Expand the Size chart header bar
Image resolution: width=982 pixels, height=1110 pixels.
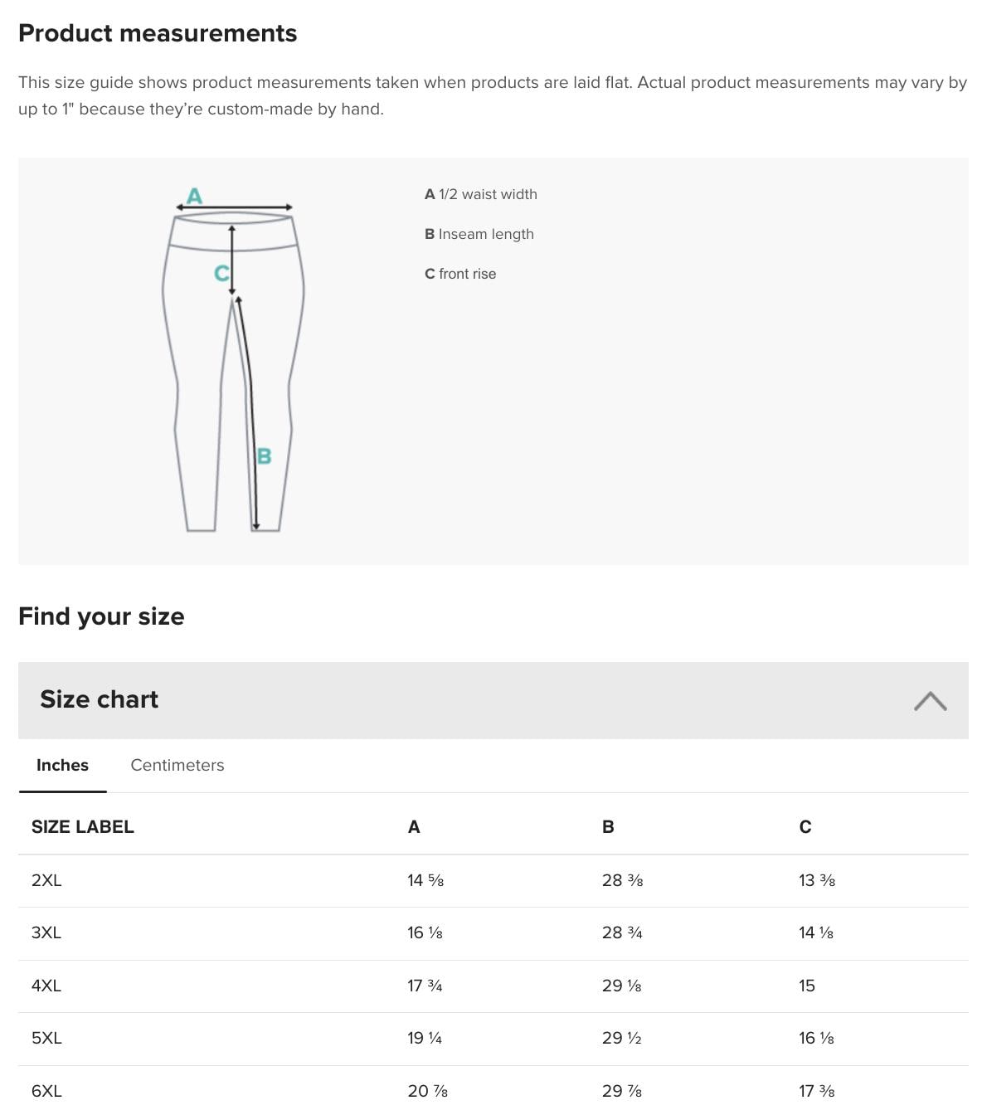pyautogui.click(x=498, y=699)
